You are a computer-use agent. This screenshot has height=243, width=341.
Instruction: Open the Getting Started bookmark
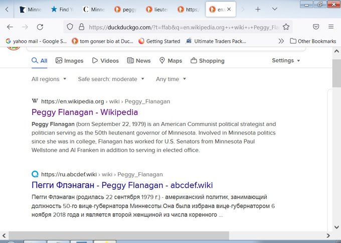click(x=159, y=41)
